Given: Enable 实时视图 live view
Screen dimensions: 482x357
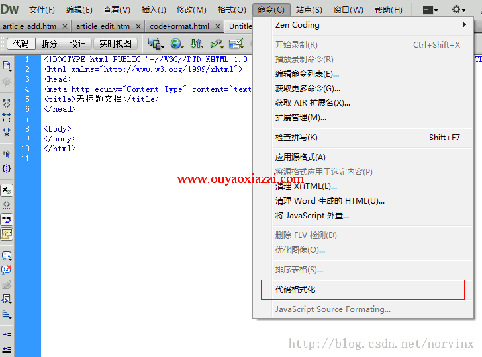Looking at the screenshot, I should [x=115, y=44].
